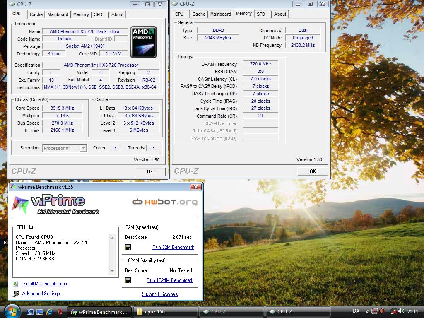Click the second CPU-Z taskbar button
Viewport: 424px width, 318px height.
(298, 312)
